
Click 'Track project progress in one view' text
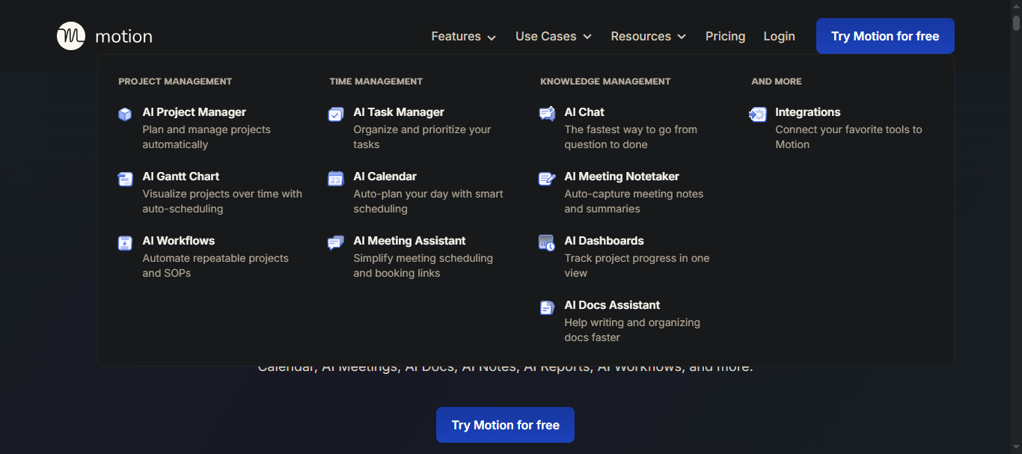click(x=637, y=266)
